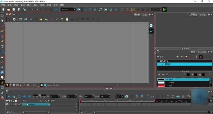Click the Render view eye icon

pyautogui.click(x=151, y=25)
